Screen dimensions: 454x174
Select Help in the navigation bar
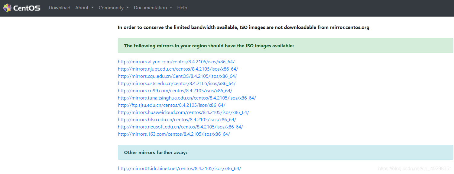pos(182,8)
